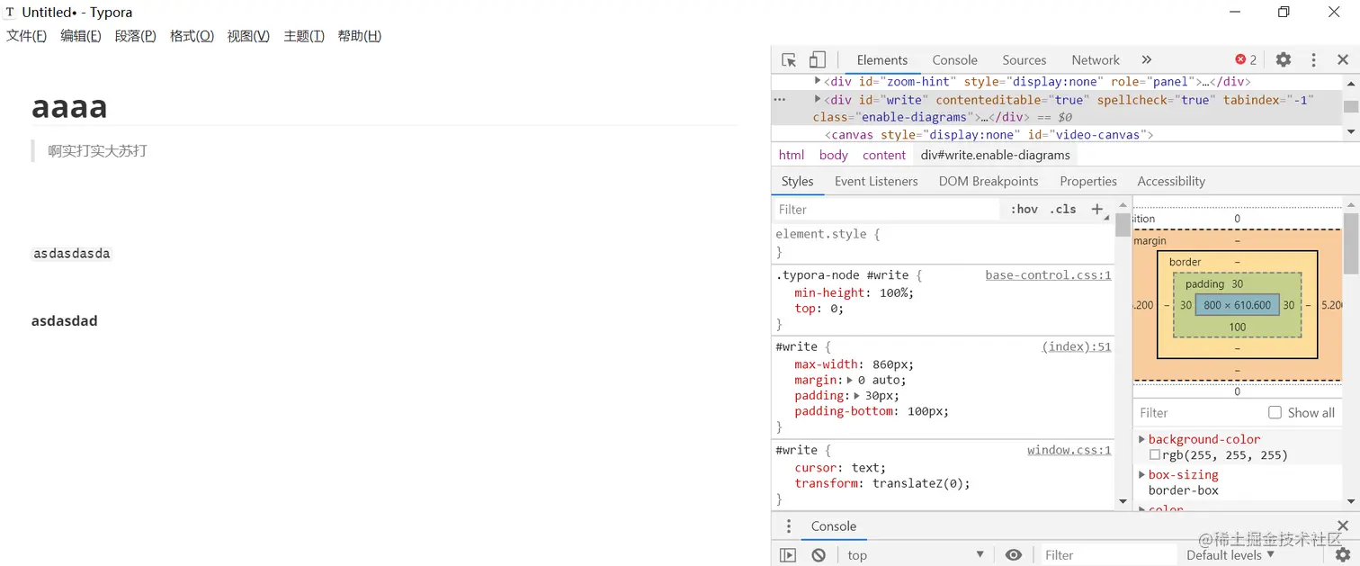Select the Properties sub-tab
The height and width of the screenshot is (566, 1360).
tap(1088, 181)
